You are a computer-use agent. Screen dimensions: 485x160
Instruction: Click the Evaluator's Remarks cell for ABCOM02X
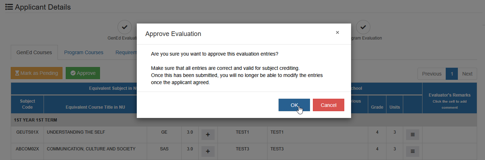pos(449,151)
